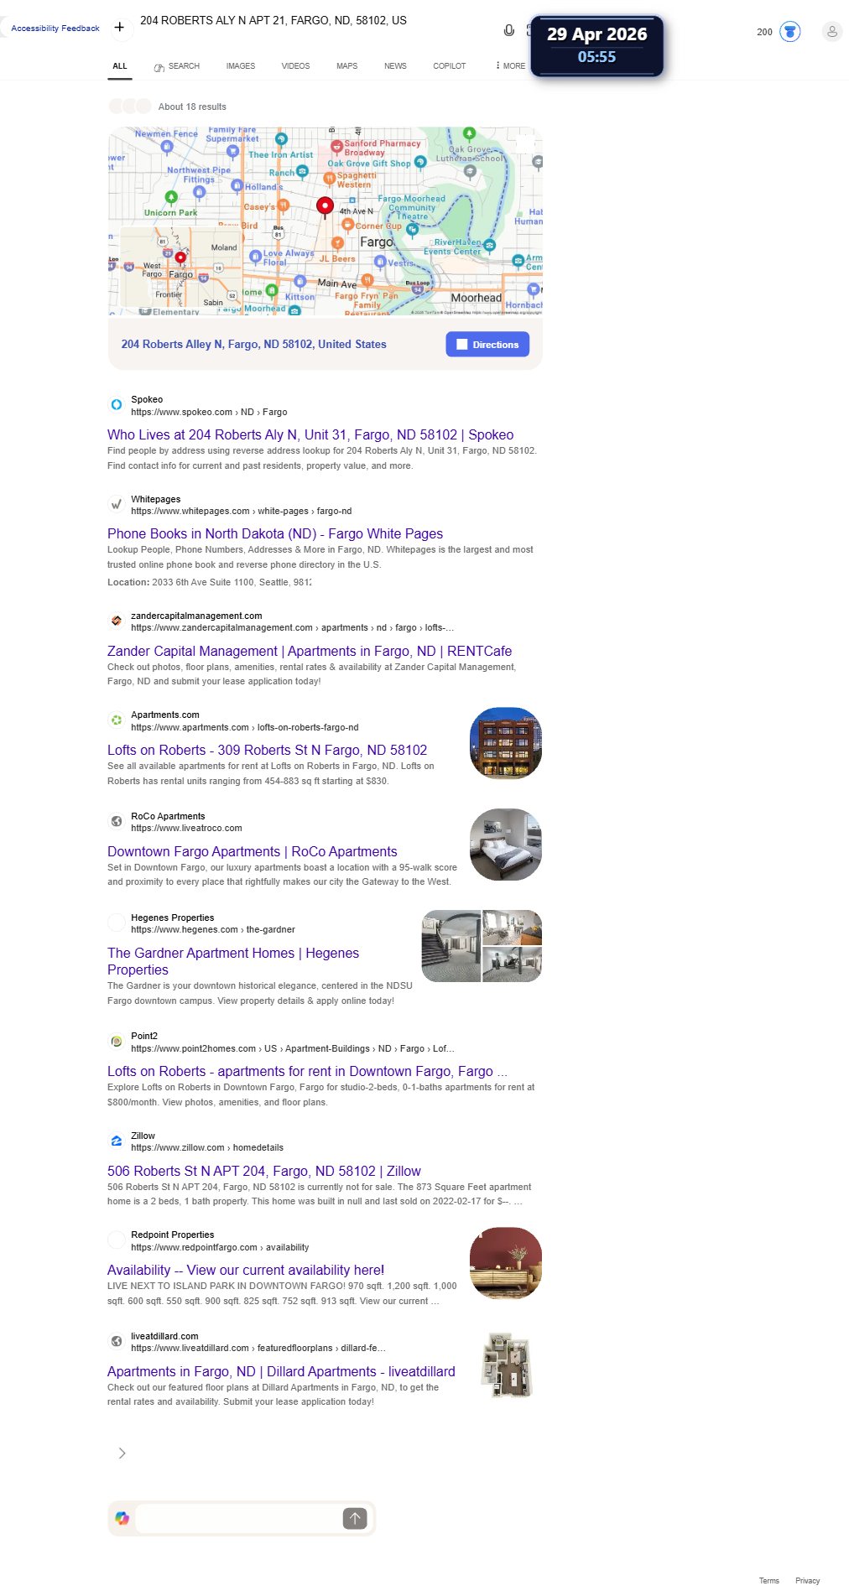Open new tab with plus icon
Screen dimensions: 849x1596
(119, 28)
